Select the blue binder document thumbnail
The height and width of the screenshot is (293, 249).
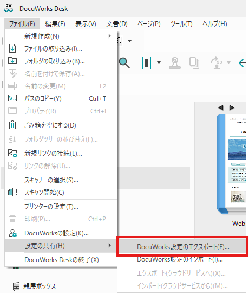click(x=231, y=164)
